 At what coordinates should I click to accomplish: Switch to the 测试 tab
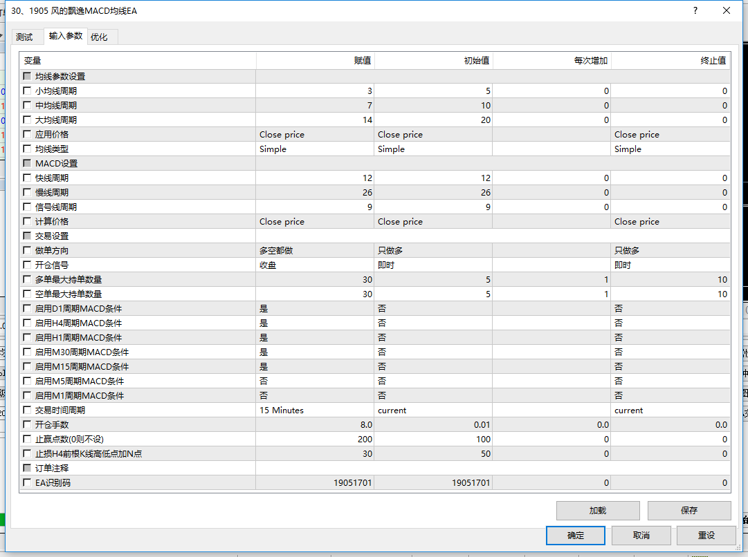click(24, 37)
